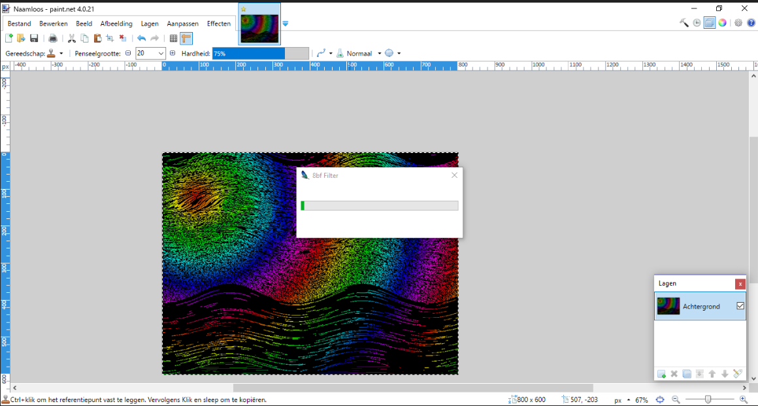Open the Aanpassen menu

tap(183, 24)
